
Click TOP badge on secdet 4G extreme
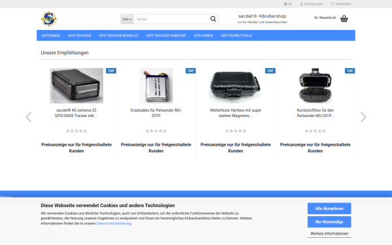point(111,71)
